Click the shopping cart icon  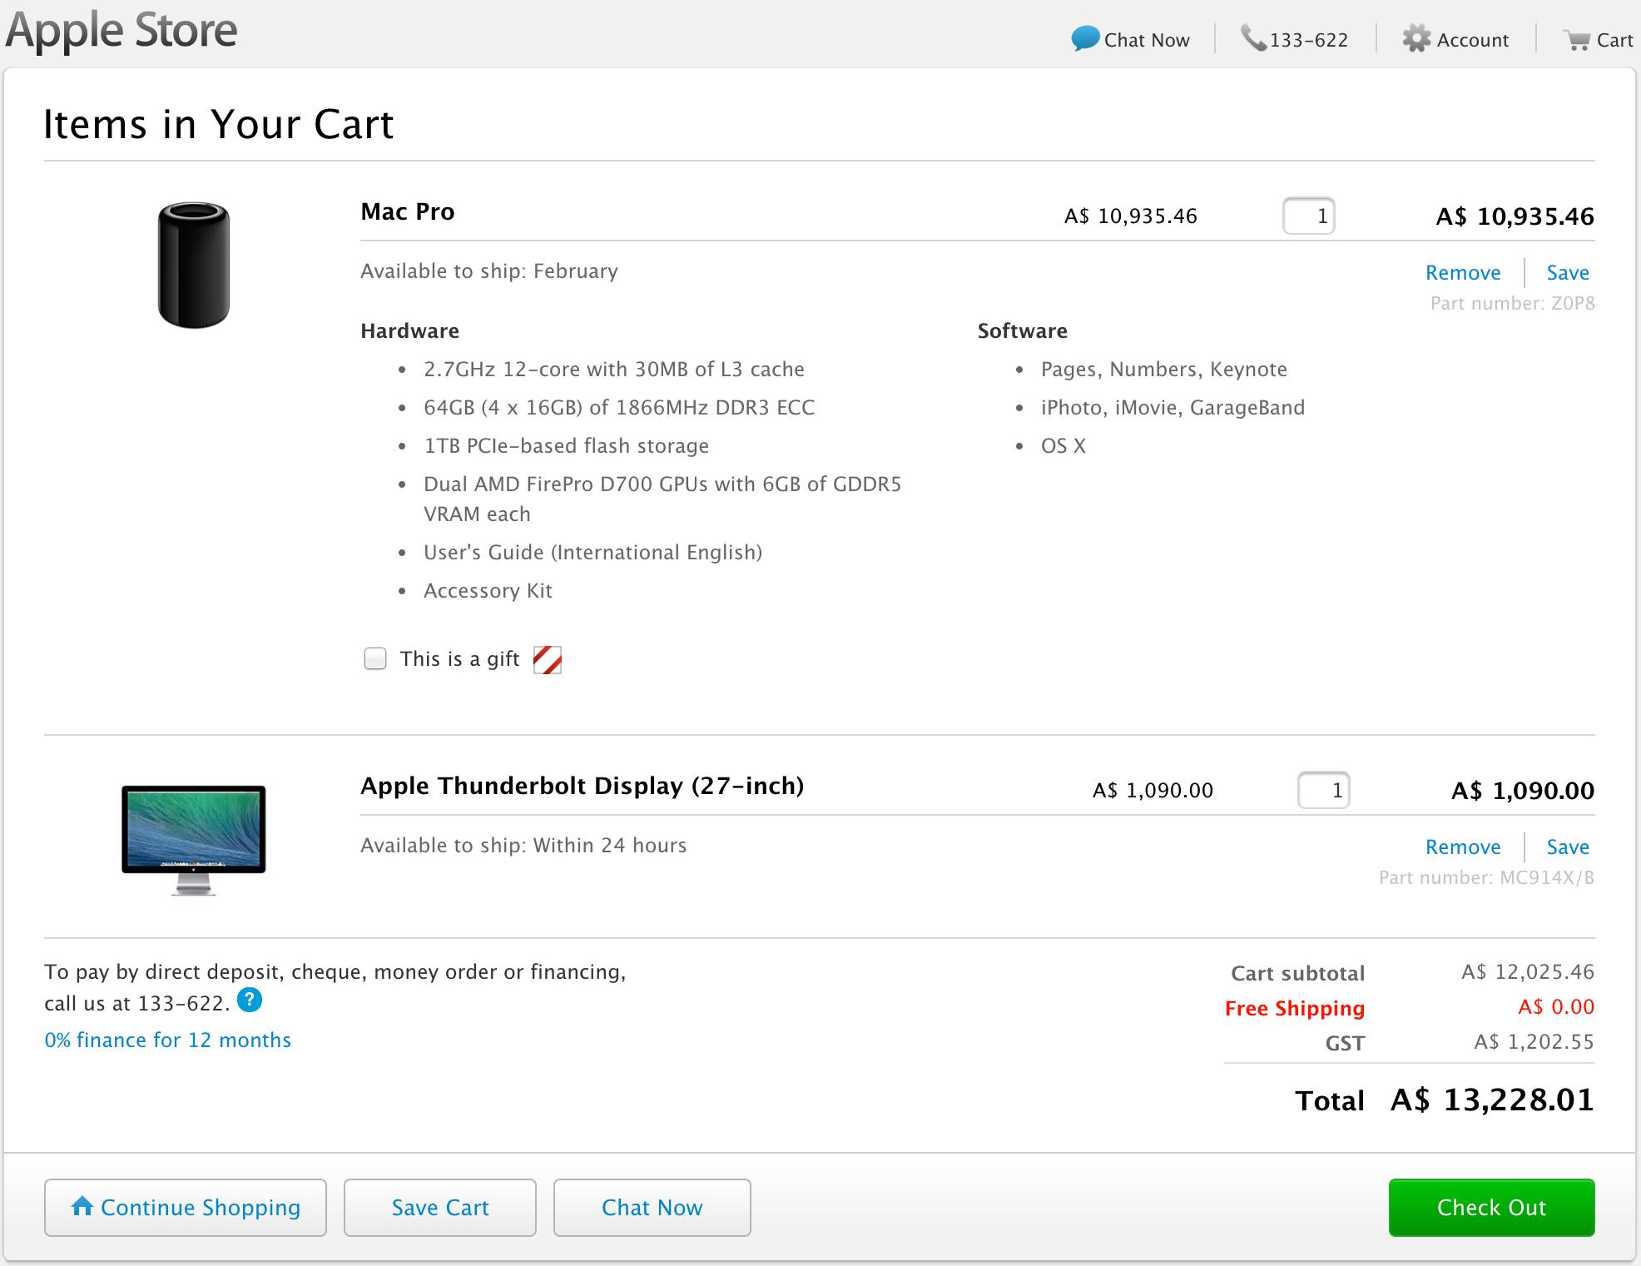click(x=1577, y=40)
